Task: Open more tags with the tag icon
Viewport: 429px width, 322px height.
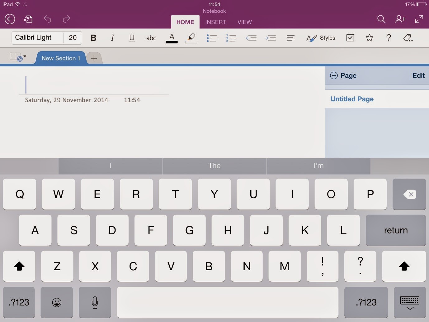Action: (408, 38)
